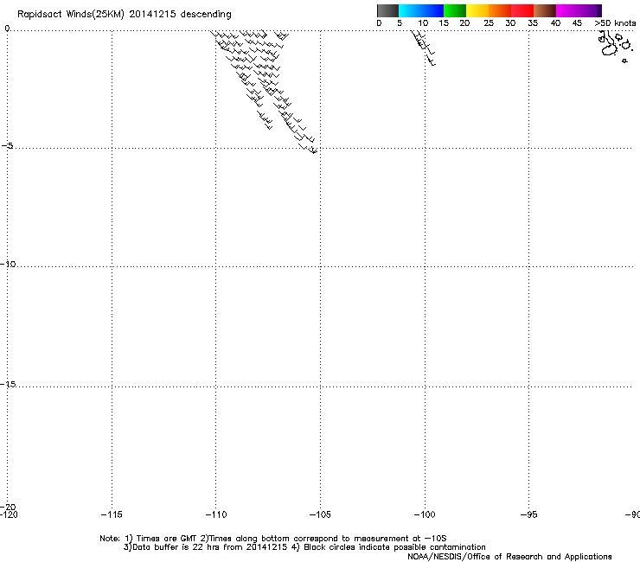Click the '40' label under the color bar
Viewport: 640px width, 562px height.
(x=555, y=23)
